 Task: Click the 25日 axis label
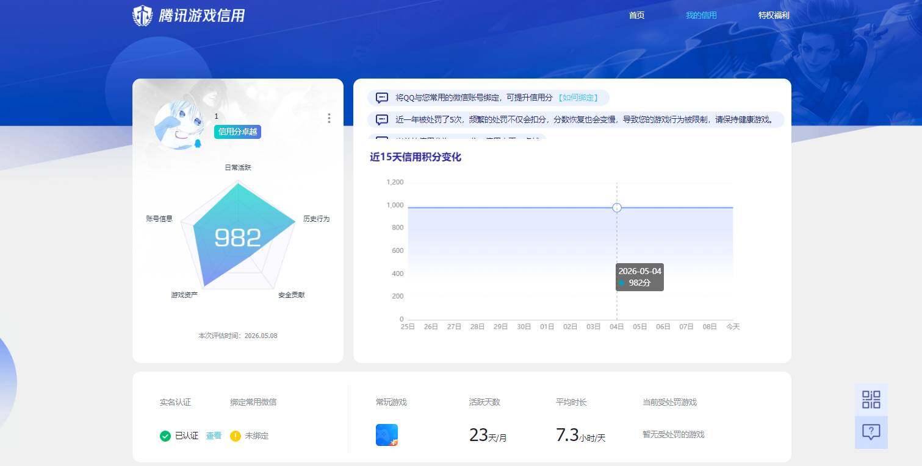408,327
